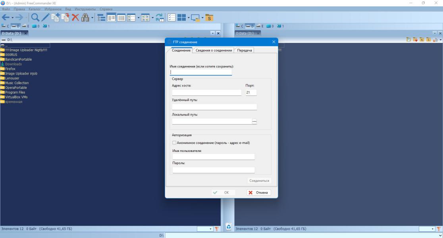Open left panel tab list dropdown
This screenshot has width=443, height=238.
click(213, 33)
